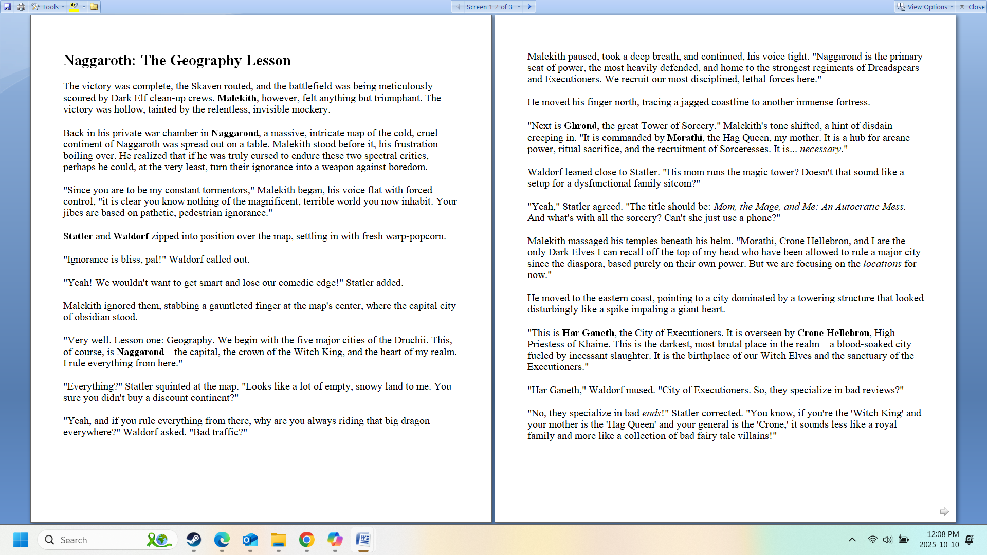Viewport: 987px width, 555px height.
Task: Close the Full Screen Reading view
Action: [972, 7]
